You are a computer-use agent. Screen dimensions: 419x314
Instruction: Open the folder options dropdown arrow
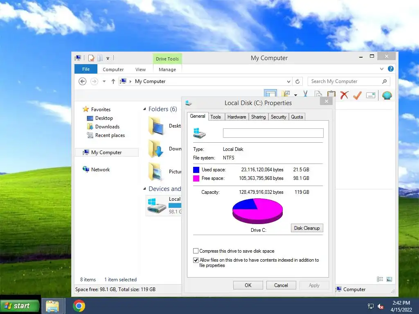point(295,95)
